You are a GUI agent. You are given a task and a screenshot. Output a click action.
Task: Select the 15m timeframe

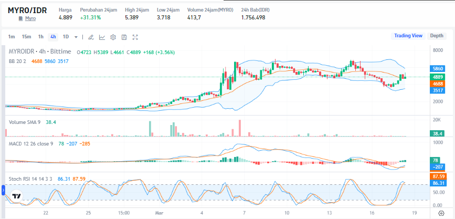26,37
